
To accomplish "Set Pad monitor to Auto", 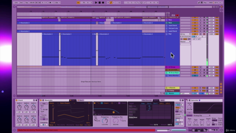I will [185, 39].
